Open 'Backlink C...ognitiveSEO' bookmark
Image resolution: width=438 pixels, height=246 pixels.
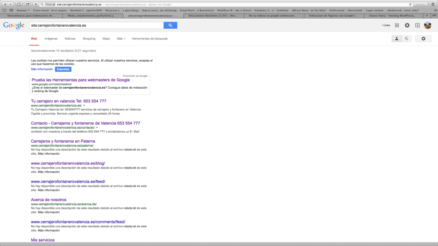pyautogui.click(x=86, y=10)
